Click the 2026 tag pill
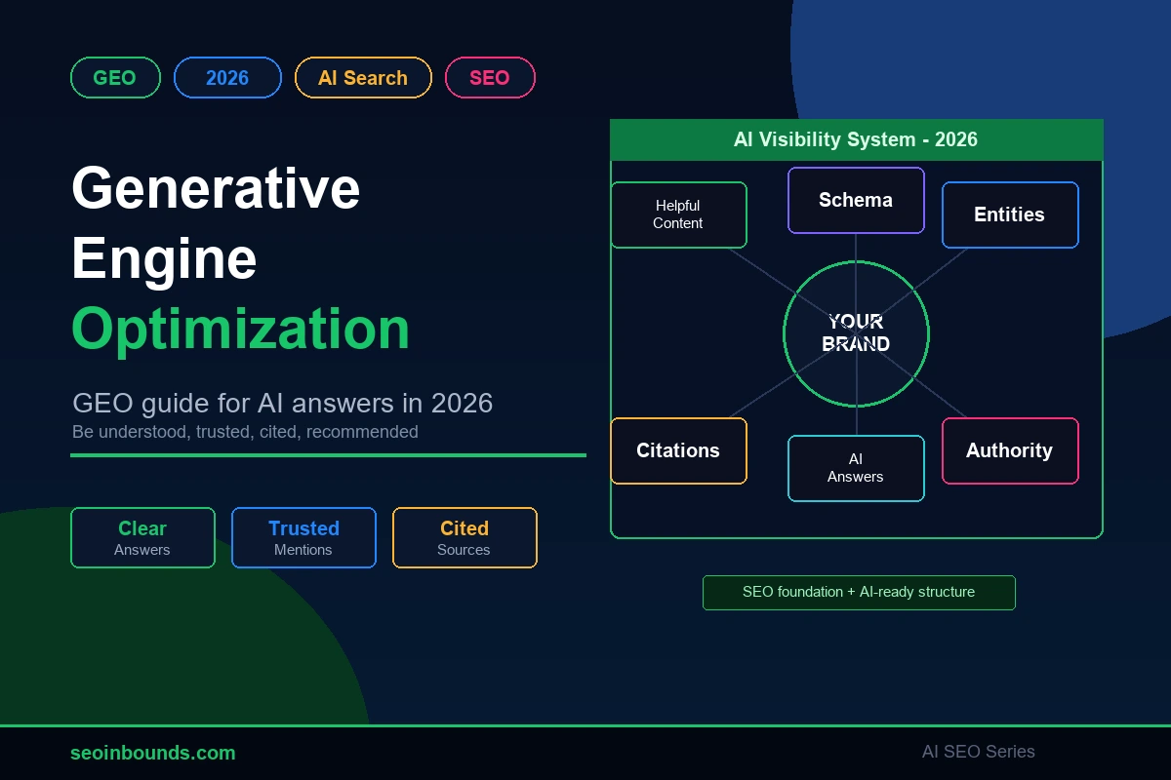 (x=227, y=78)
